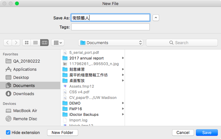
Task: Click the Assets.fmp12 FileMaker icon
Action: point(65,86)
